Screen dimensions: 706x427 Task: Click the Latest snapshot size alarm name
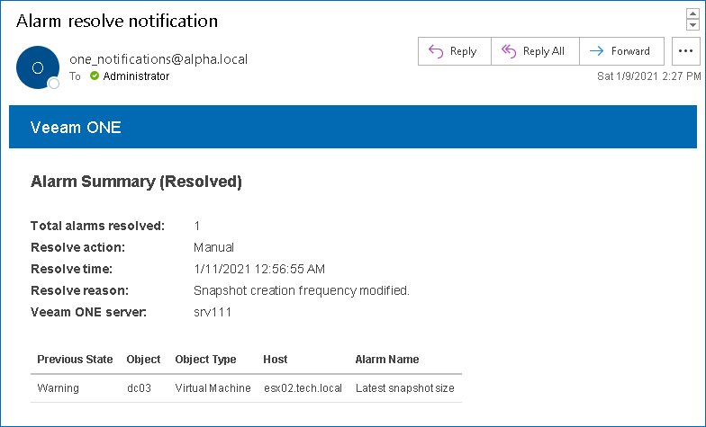coord(405,388)
